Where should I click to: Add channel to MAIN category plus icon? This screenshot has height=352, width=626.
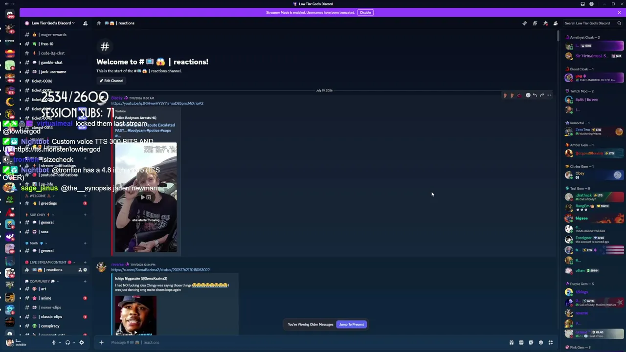pyautogui.click(x=85, y=243)
